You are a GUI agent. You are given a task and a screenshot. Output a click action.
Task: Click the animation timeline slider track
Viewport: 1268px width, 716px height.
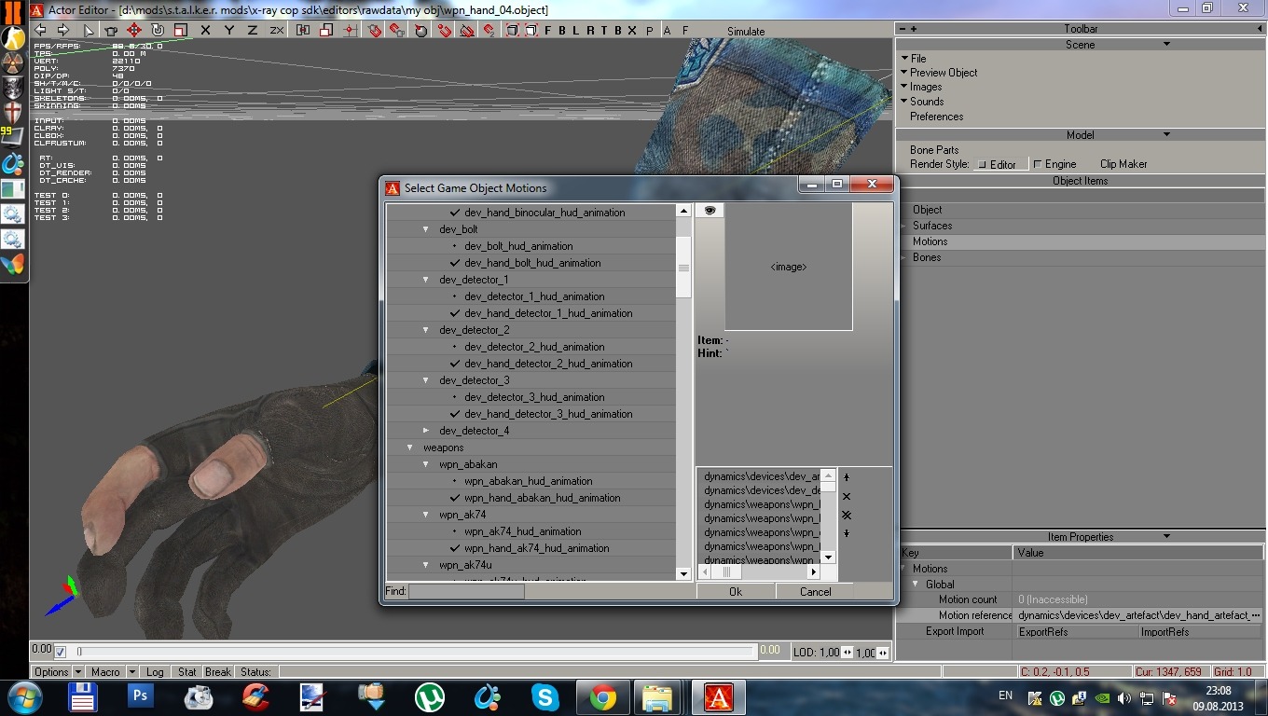pos(416,651)
